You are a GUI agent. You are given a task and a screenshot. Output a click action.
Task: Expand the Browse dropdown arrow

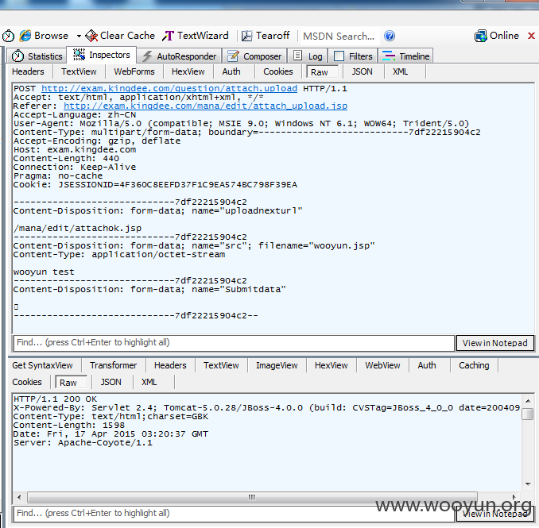(79, 36)
